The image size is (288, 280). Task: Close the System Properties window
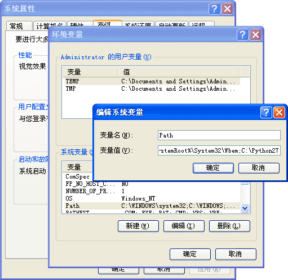click(x=227, y=8)
